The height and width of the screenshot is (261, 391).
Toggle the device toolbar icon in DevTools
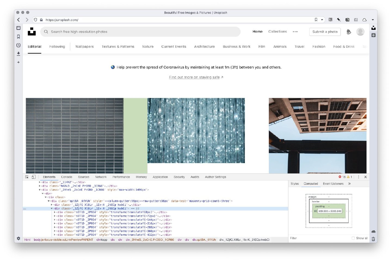click(x=33, y=177)
